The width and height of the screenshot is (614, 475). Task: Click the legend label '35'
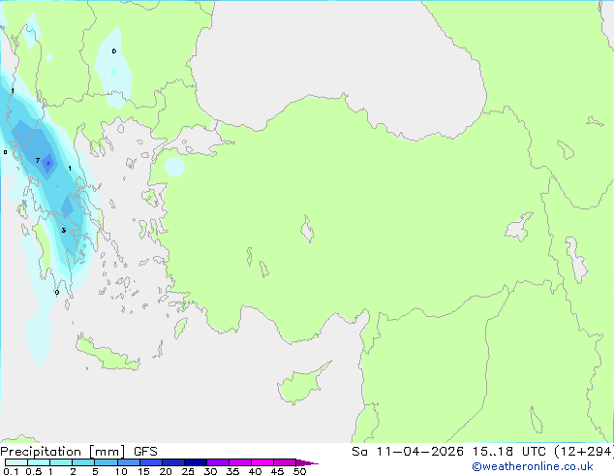[232, 471]
